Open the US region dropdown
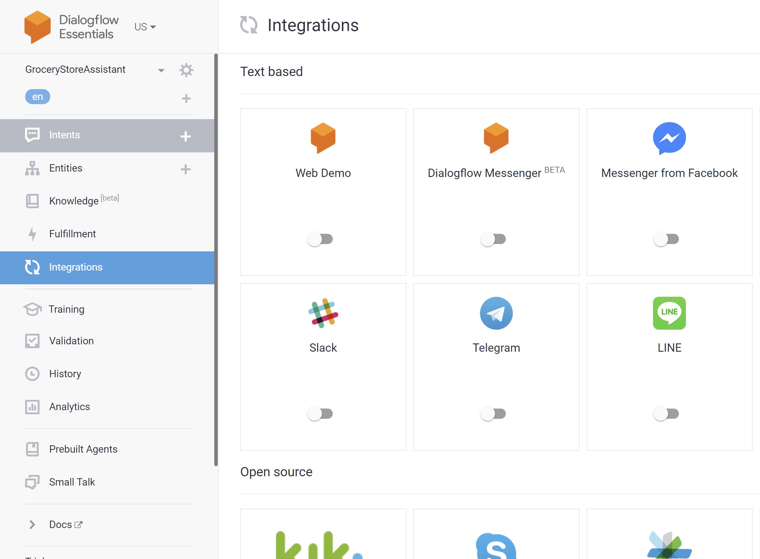This screenshot has height=559, width=760. (x=145, y=27)
